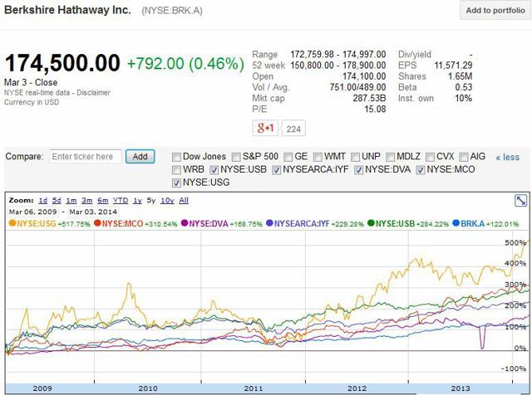Check the GE comparison checkbox
532x395 pixels.
pyautogui.click(x=288, y=157)
